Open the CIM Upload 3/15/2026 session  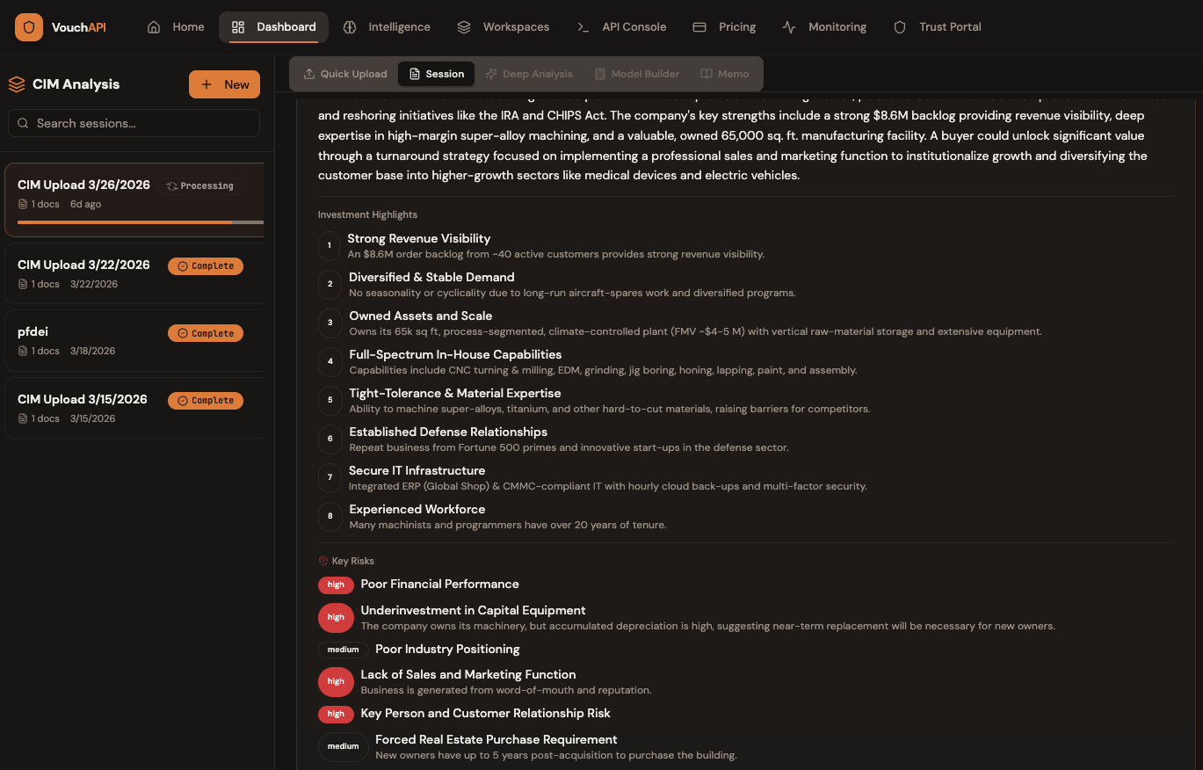[83, 400]
